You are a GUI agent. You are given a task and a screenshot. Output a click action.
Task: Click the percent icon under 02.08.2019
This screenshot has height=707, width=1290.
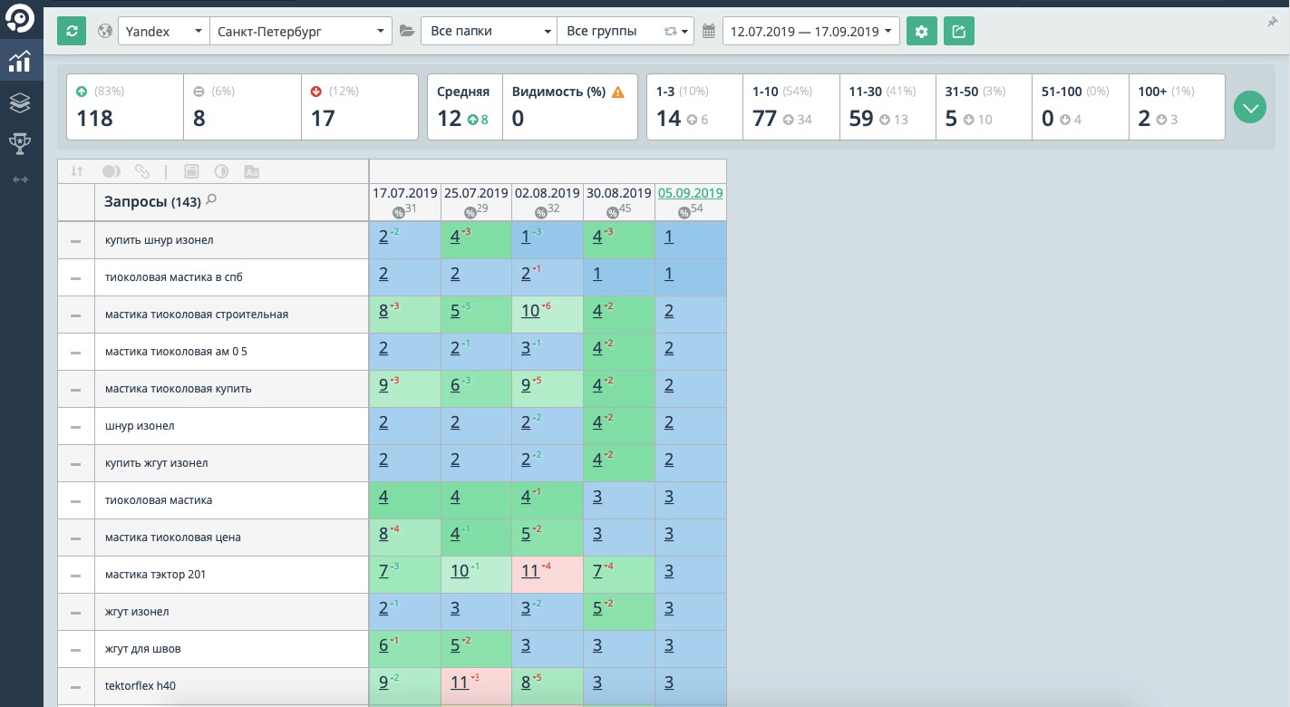541,212
